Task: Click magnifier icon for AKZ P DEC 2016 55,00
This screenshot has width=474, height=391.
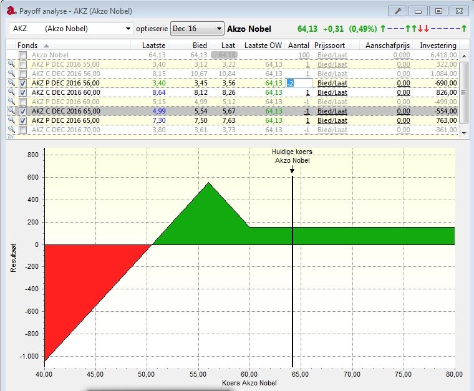Action: (x=11, y=64)
